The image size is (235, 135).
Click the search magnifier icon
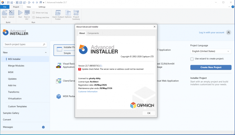(x=44, y=45)
